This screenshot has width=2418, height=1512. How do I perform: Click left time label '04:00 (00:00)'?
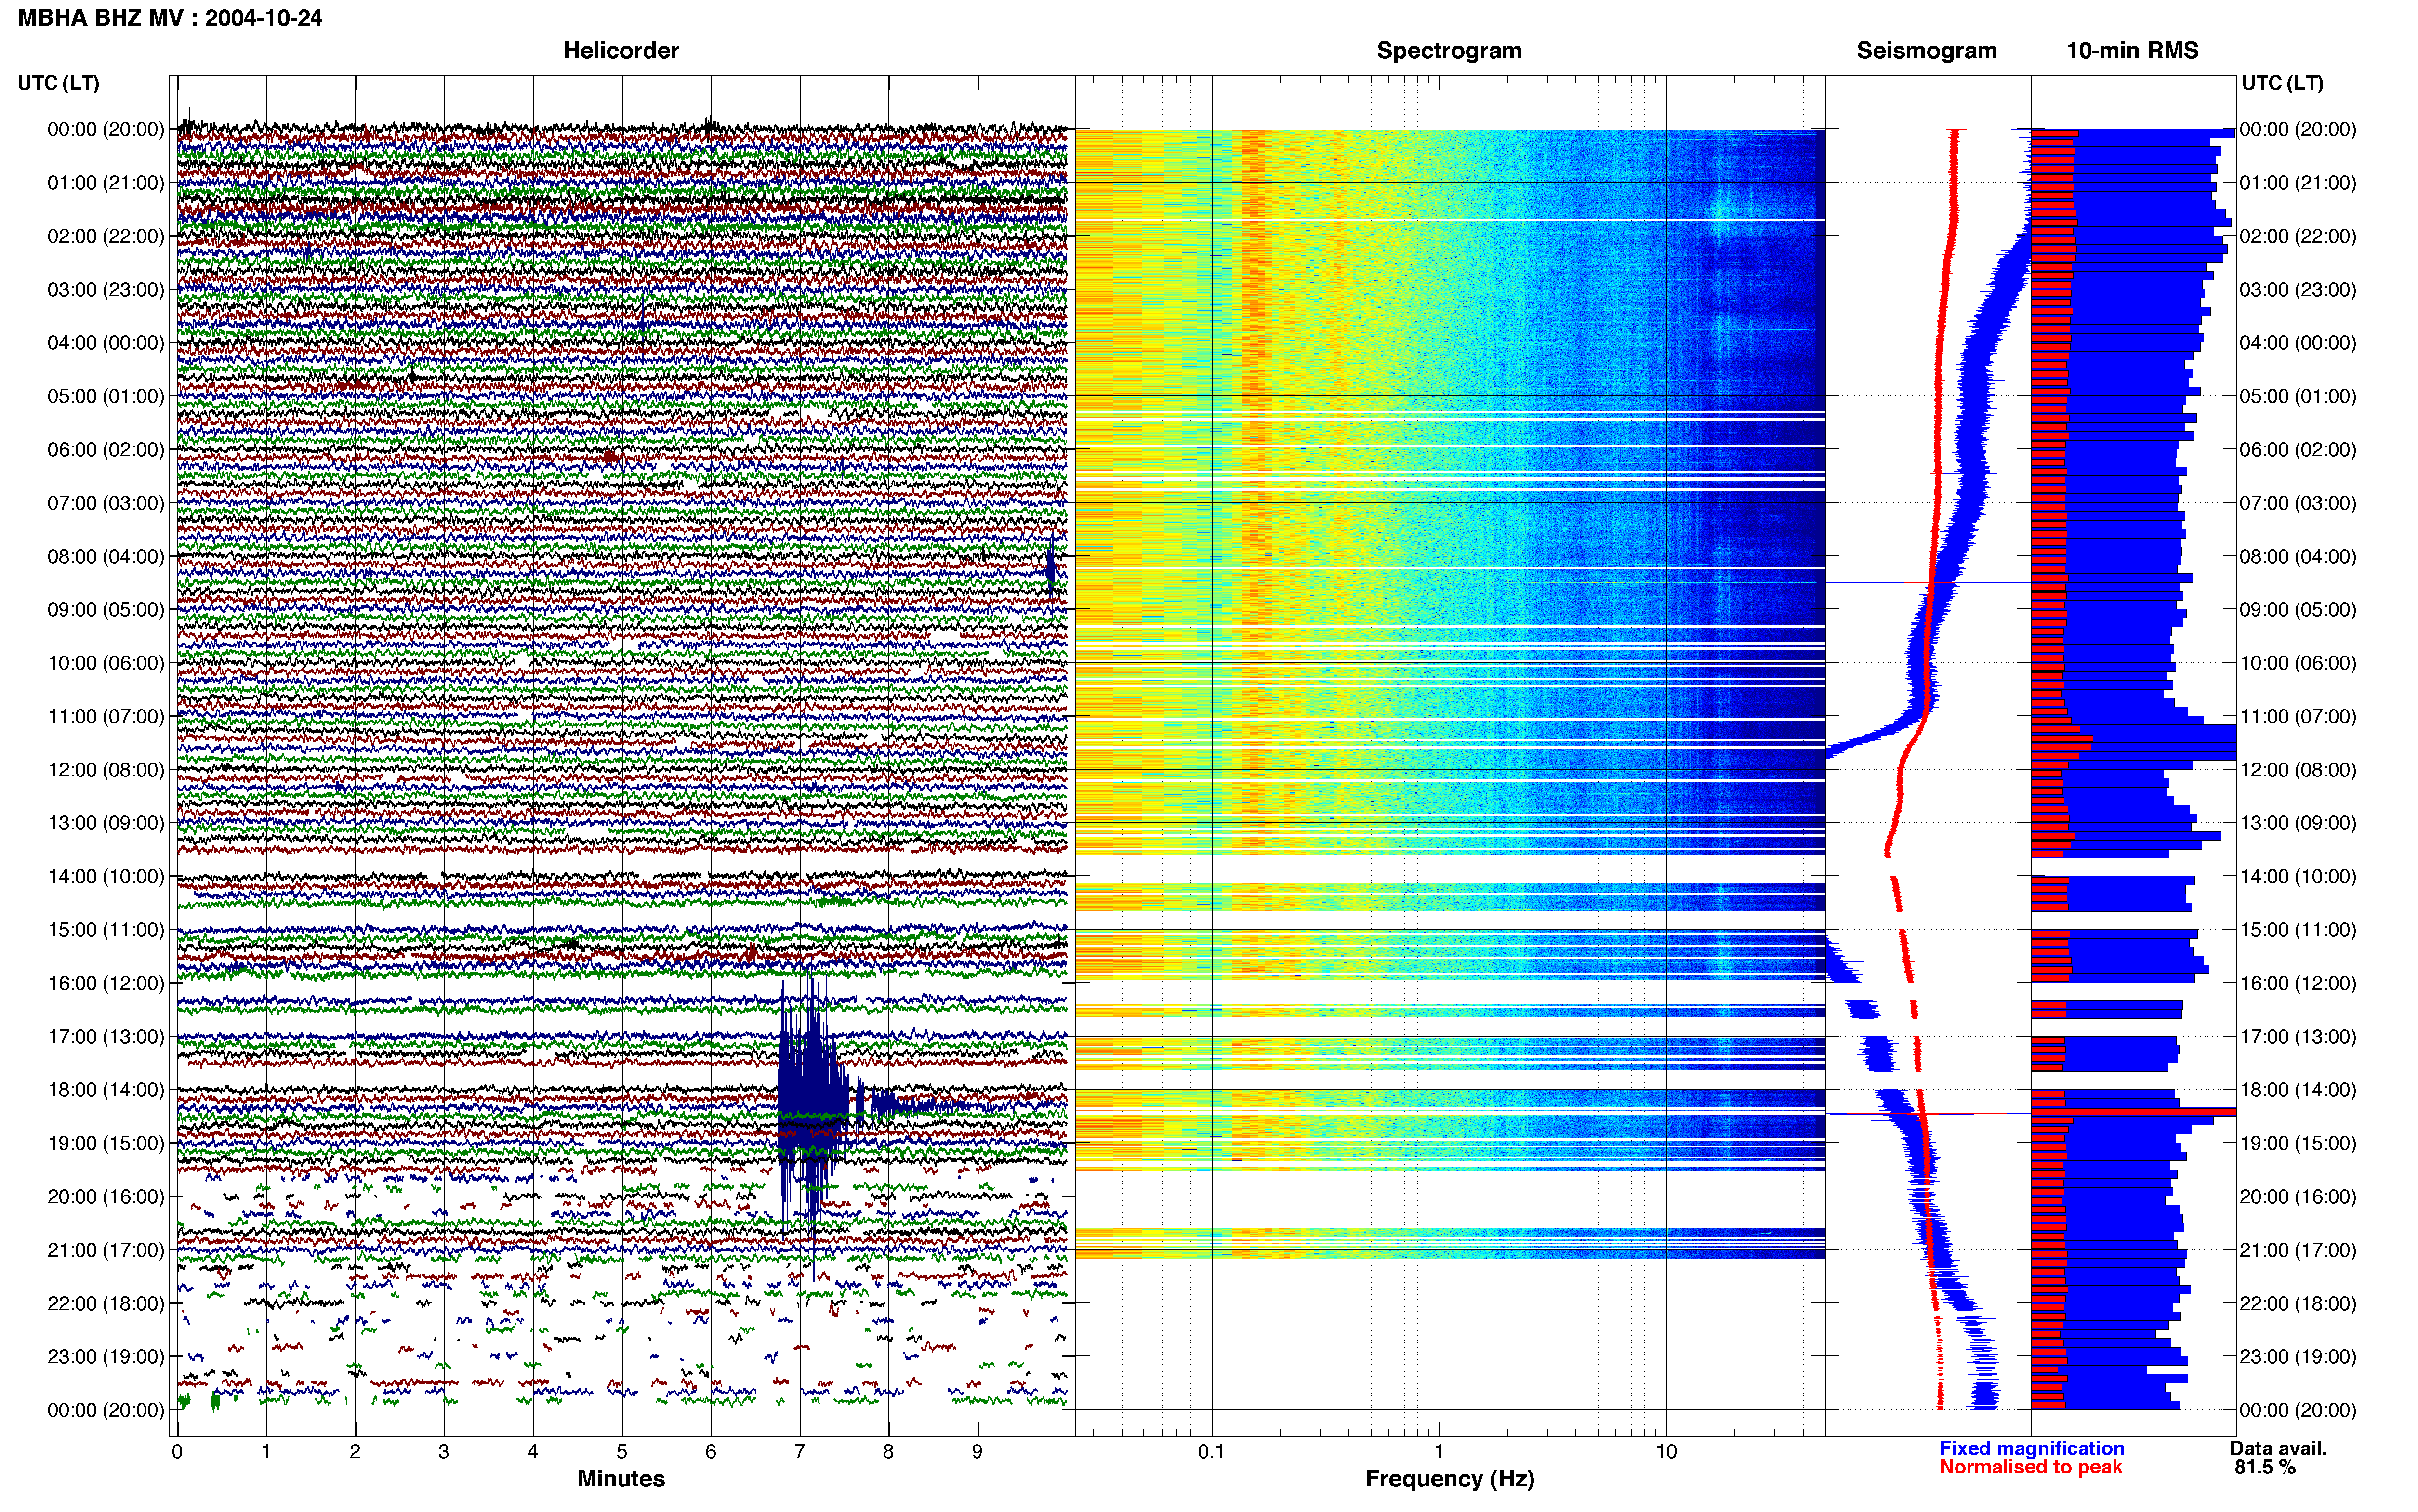(x=105, y=342)
